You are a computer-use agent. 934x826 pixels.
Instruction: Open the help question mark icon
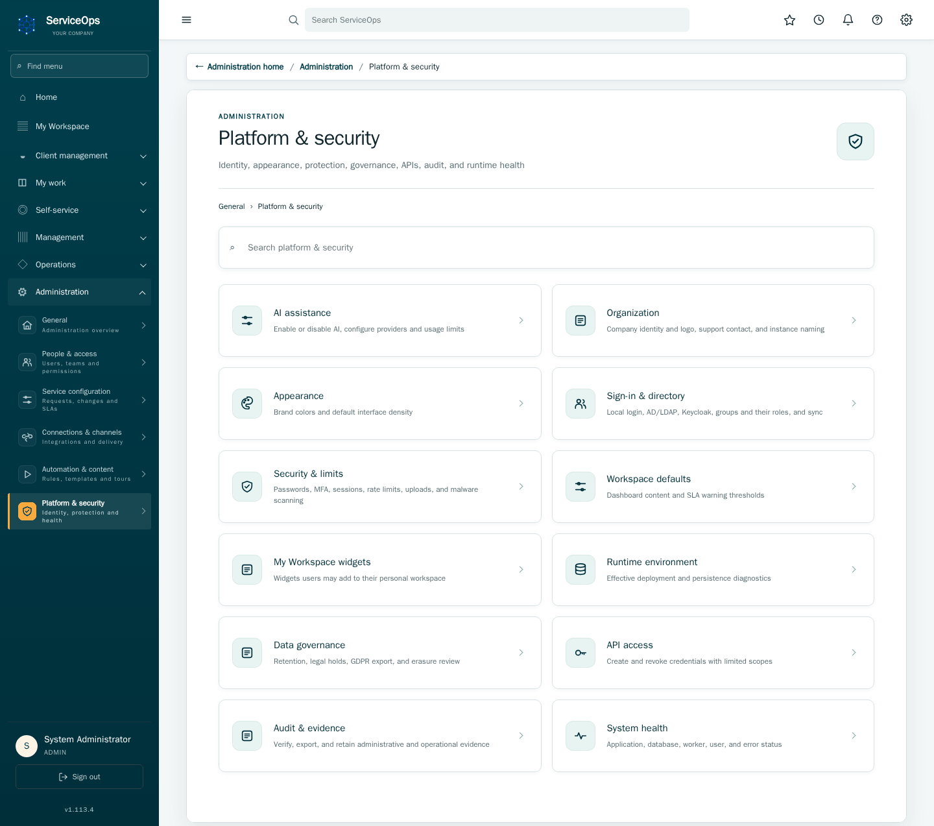pyautogui.click(x=877, y=20)
